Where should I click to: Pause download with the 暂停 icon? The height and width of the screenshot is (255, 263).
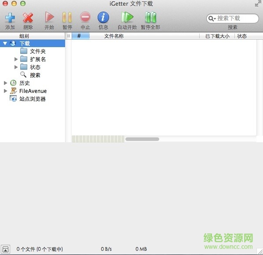[x=67, y=17]
